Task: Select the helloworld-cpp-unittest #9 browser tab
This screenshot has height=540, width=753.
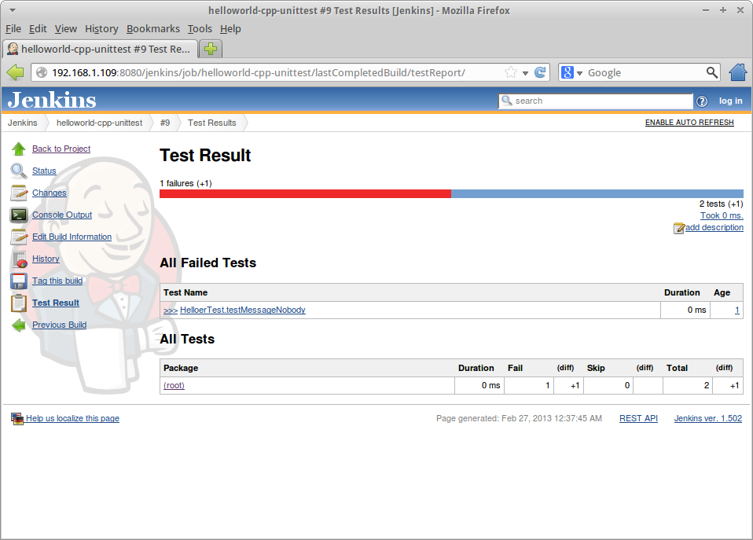Action: (x=100, y=49)
